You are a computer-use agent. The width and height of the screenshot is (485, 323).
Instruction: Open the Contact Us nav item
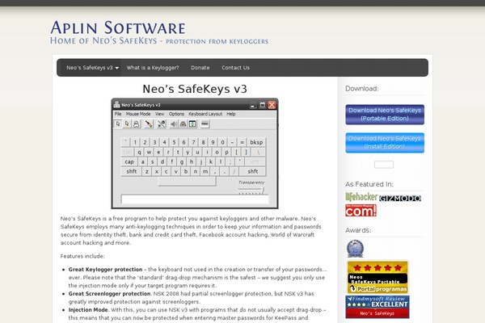(x=236, y=68)
